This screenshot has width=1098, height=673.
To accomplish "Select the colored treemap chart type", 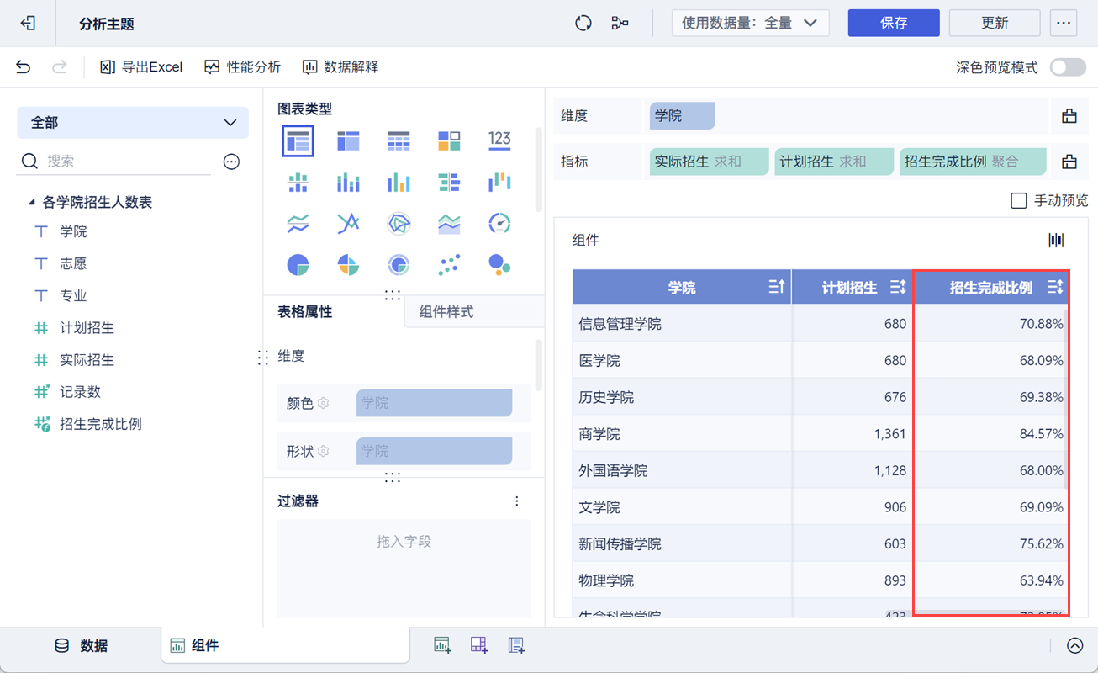I will coord(449,140).
